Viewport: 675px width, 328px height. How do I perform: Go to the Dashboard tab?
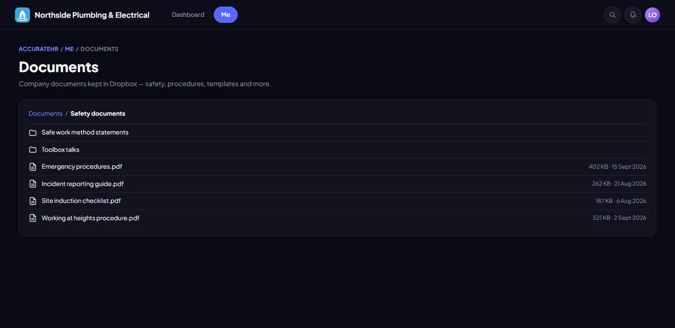(188, 15)
